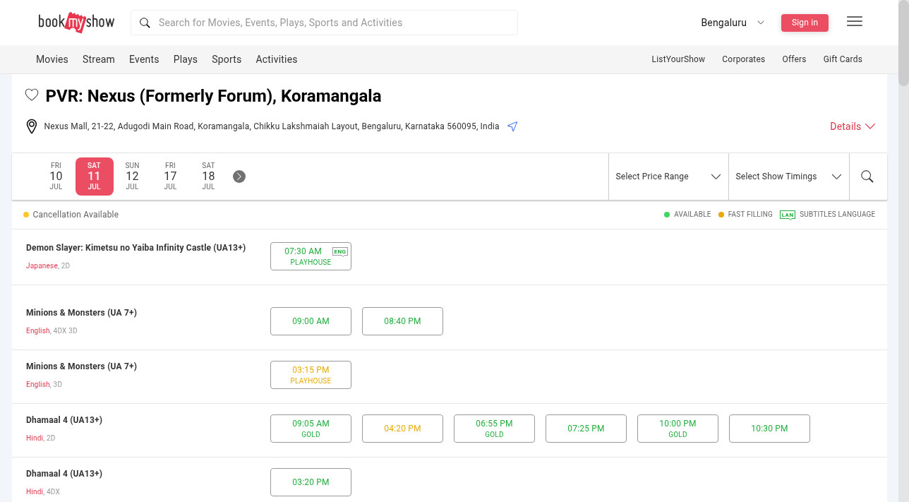The height and width of the screenshot is (502, 909).
Task: Open Demon Slayer Infinity Castle movie title
Action: click(136, 248)
